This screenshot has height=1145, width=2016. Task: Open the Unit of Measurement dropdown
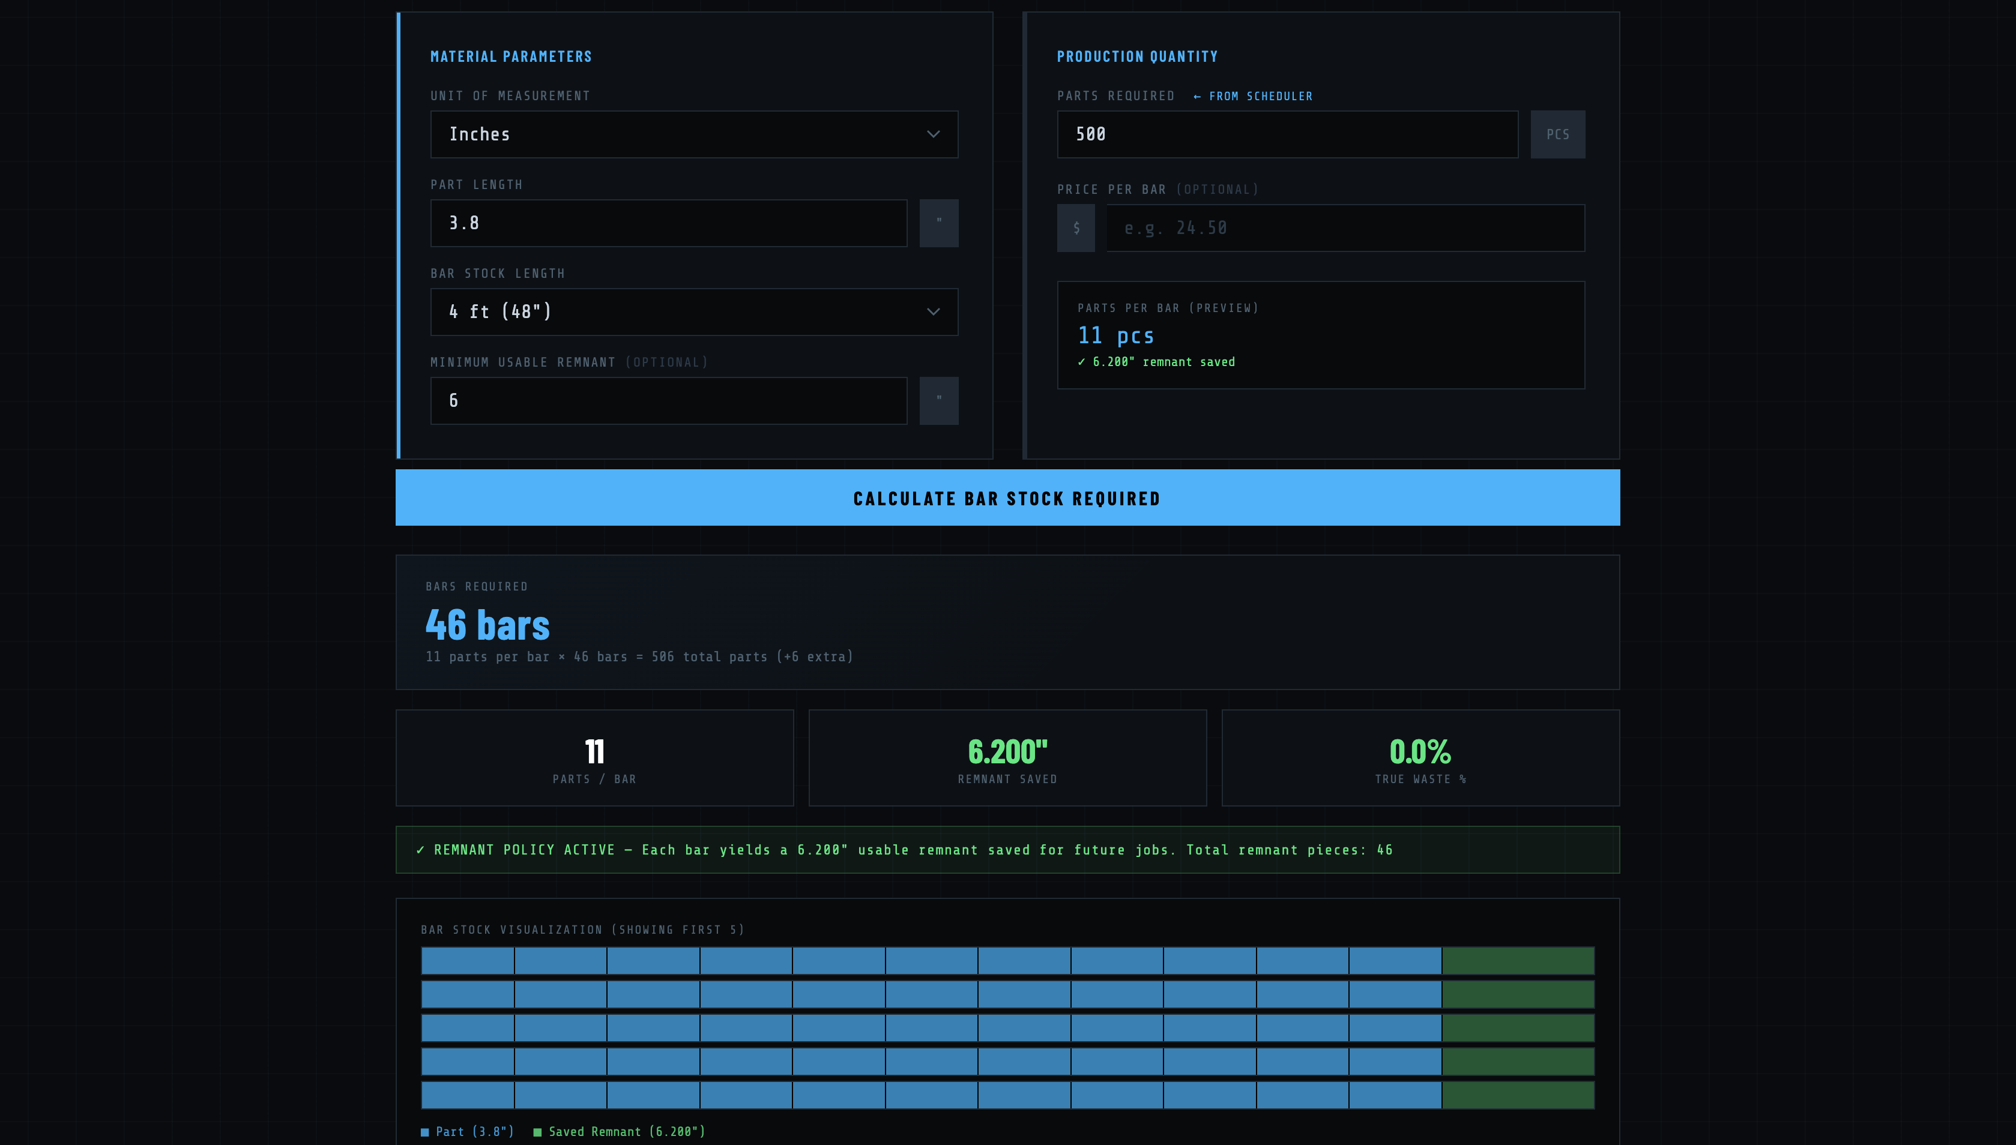(694, 134)
